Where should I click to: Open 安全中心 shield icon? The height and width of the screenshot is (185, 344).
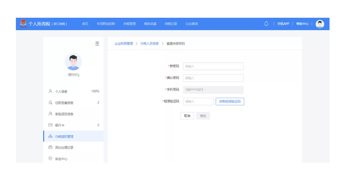tap(50, 158)
